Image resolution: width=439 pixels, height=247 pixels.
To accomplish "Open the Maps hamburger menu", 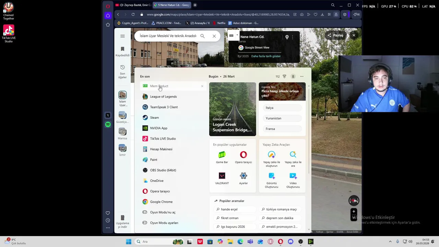I will pyautogui.click(x=122, y=36).
